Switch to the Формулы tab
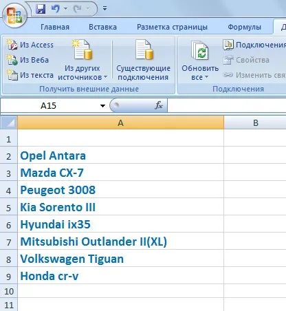The width and height of the screenshot is (286, 311). [244, 27]
